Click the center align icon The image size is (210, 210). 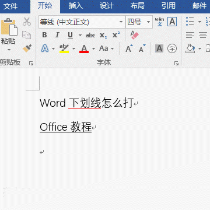[x=203, y=35]
